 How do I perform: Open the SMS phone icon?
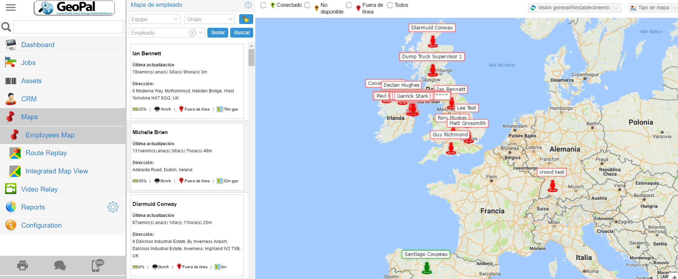coord(97,265)
